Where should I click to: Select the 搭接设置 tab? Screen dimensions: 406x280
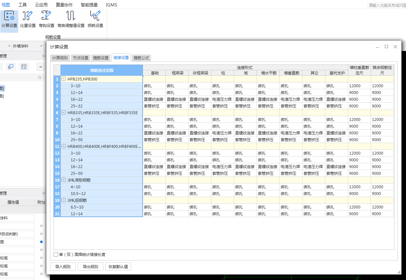pyautogui.click(x=121, y=58)
